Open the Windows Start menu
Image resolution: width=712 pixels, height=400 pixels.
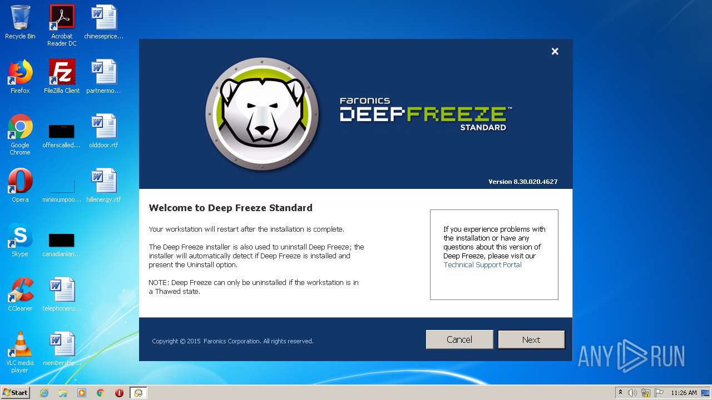click(16, 393)
